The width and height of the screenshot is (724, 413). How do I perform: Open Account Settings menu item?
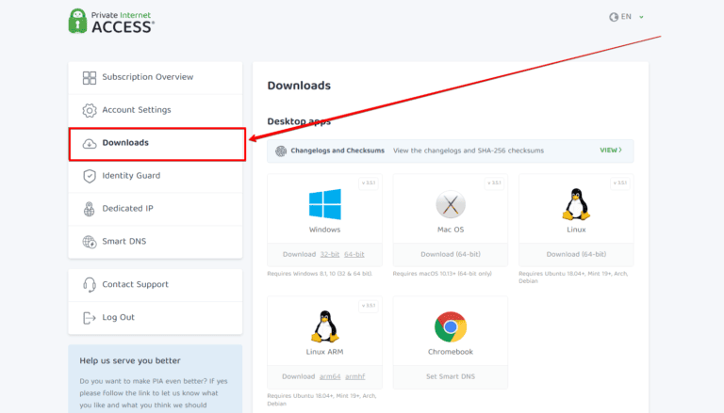click(x=156, y=110)
